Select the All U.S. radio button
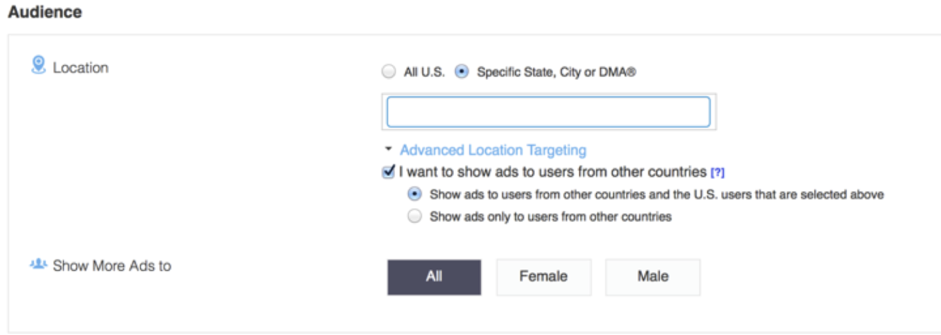941x335 pixels. [x=389, y=72]
